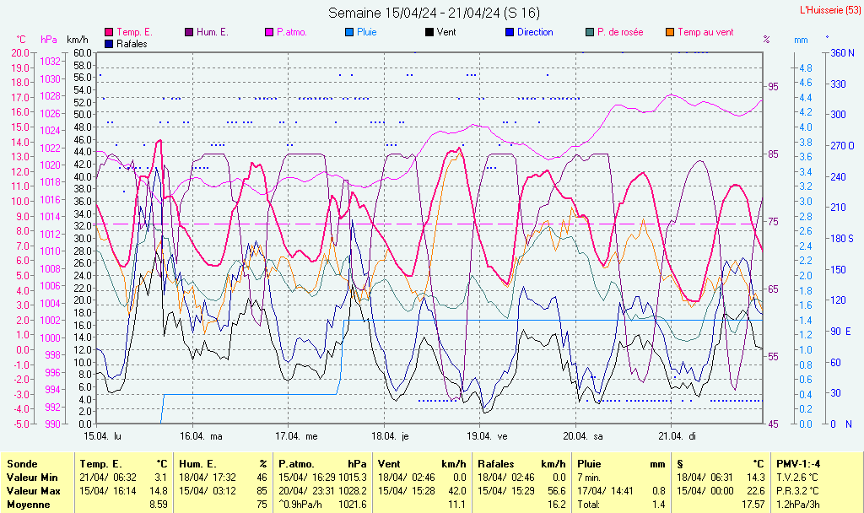Click the 'hPa' axis unit header
The image size is (864, 513).
click(49, 40)
